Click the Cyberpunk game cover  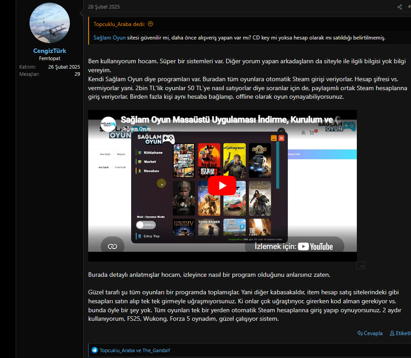point(235,161)
